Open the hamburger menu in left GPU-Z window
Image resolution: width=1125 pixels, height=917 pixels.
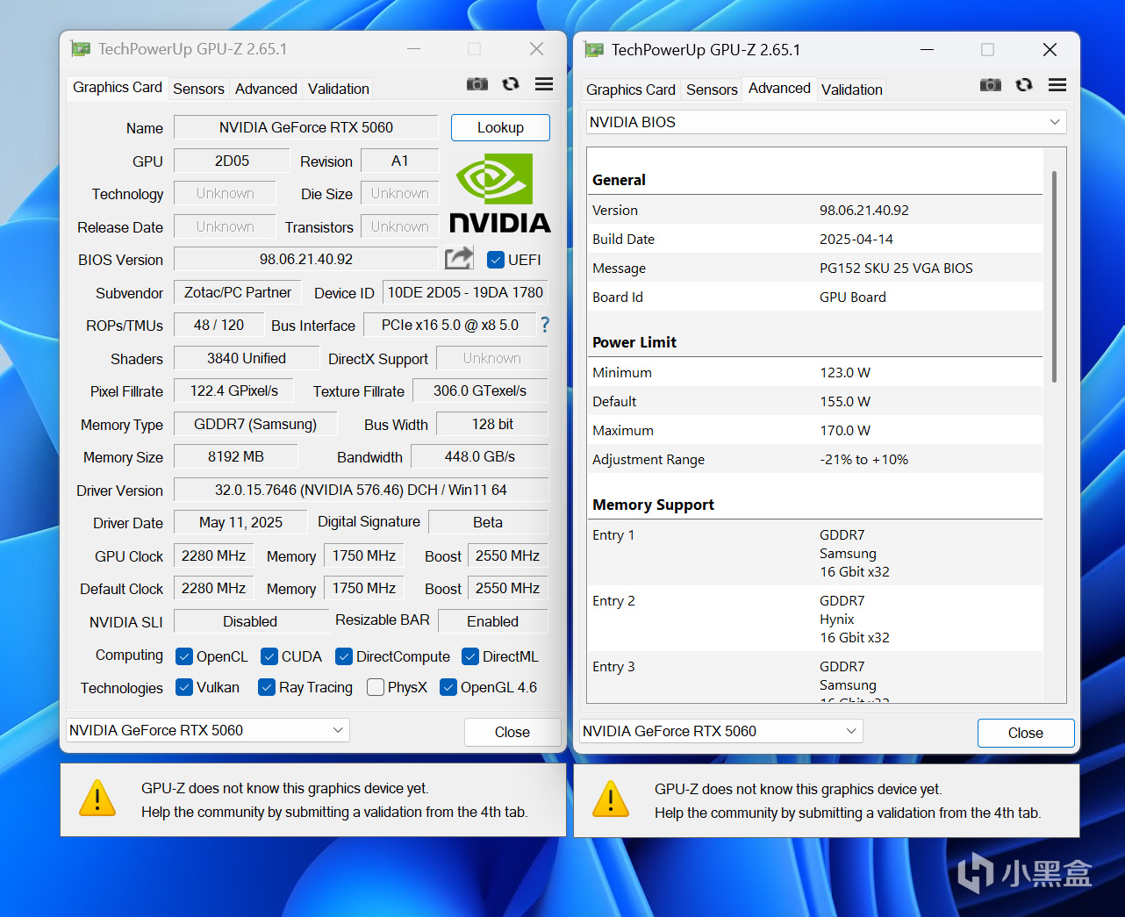coord(544,83)
